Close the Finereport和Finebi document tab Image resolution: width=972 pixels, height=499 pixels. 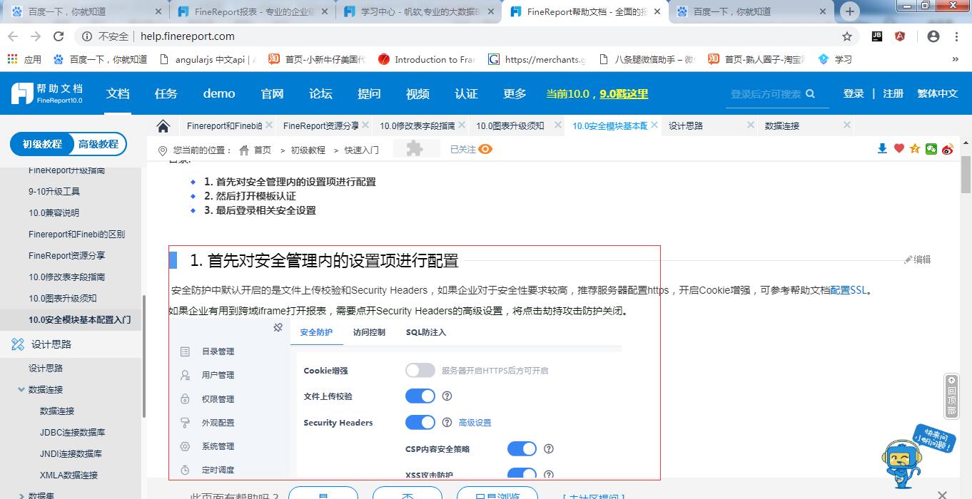tap(269, 125)
